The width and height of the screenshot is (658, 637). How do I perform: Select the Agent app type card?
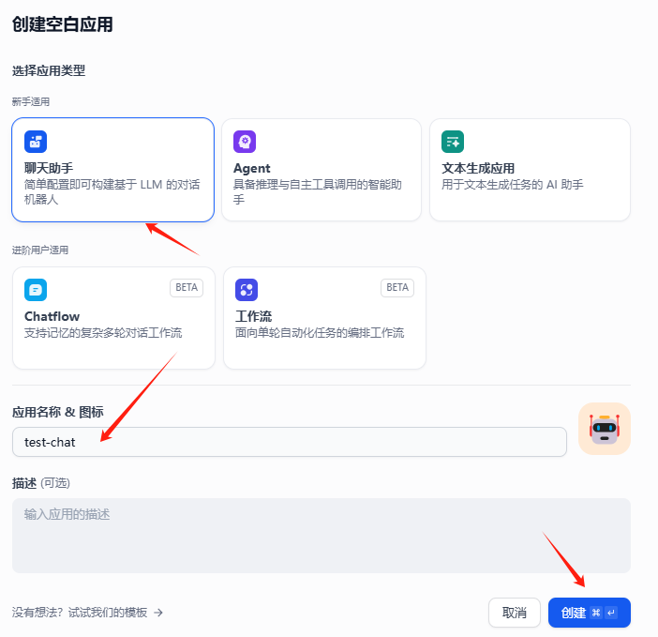tap(322, 170)
